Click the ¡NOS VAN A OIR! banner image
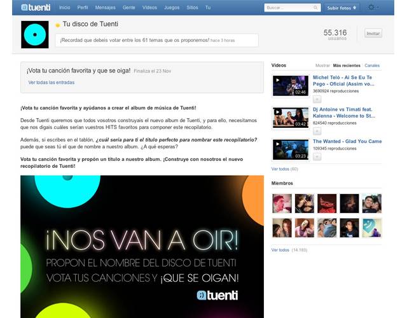The image size is (407, 318). click(x=142, y=247)
